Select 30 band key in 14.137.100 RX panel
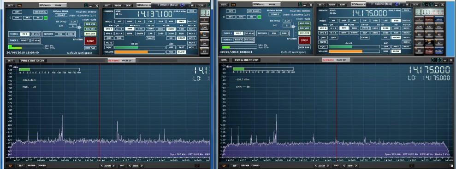The image size is (456, 169). [204, 43]
